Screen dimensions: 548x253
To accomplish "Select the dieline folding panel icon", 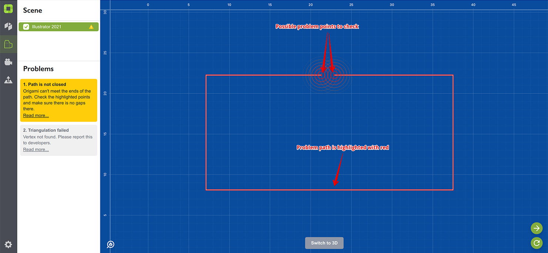I will [8, 44].
